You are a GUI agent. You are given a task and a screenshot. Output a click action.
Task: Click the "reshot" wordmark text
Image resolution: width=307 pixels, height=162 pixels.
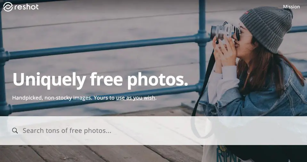click(x=27, y=7)
